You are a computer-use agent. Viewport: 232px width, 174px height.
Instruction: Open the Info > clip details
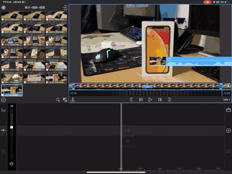click(227, 100)
